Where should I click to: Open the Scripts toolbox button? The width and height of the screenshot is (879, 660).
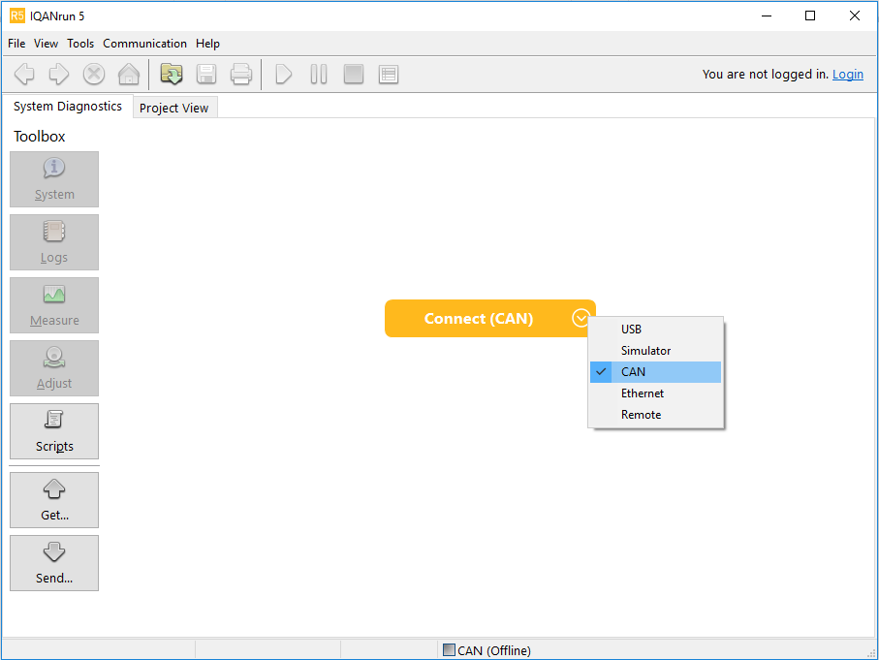54,431
